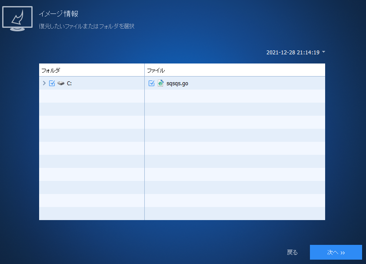Open the backup date dropdown arrow
The width and height of the screenshot is (366, 264).
pos(323,52)
